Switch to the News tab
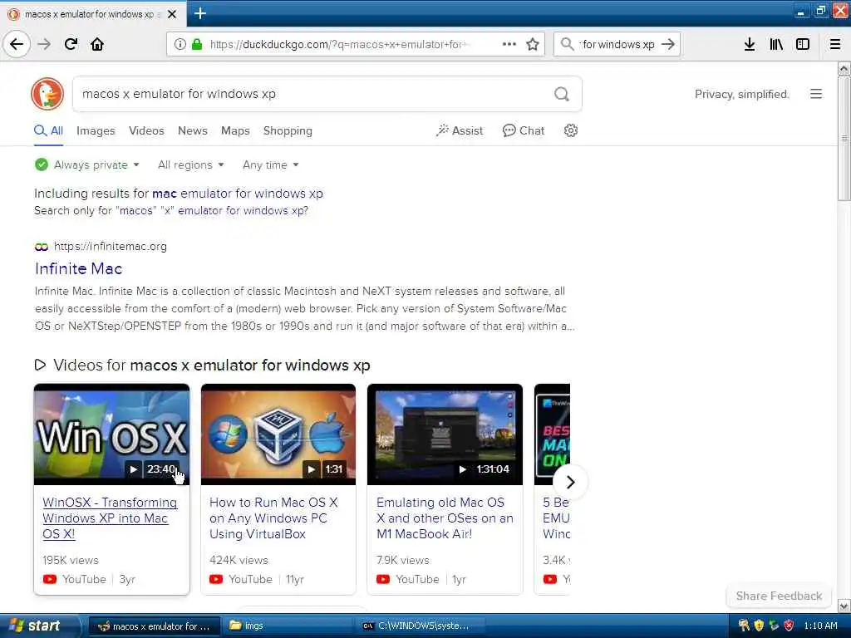Screen dimensions: 851x638 point(193,130)
